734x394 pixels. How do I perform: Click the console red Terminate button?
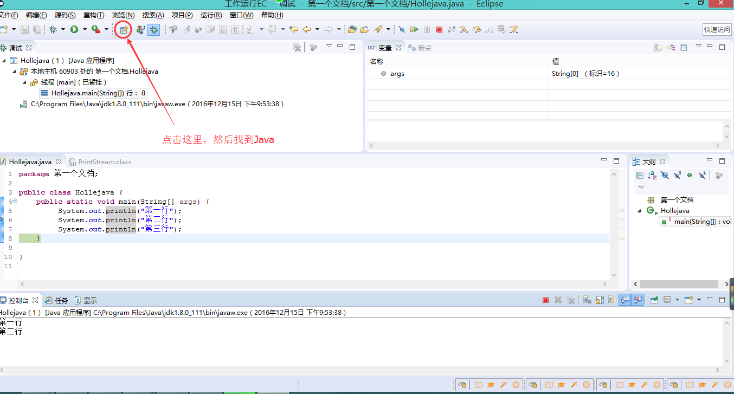point(546,300)
